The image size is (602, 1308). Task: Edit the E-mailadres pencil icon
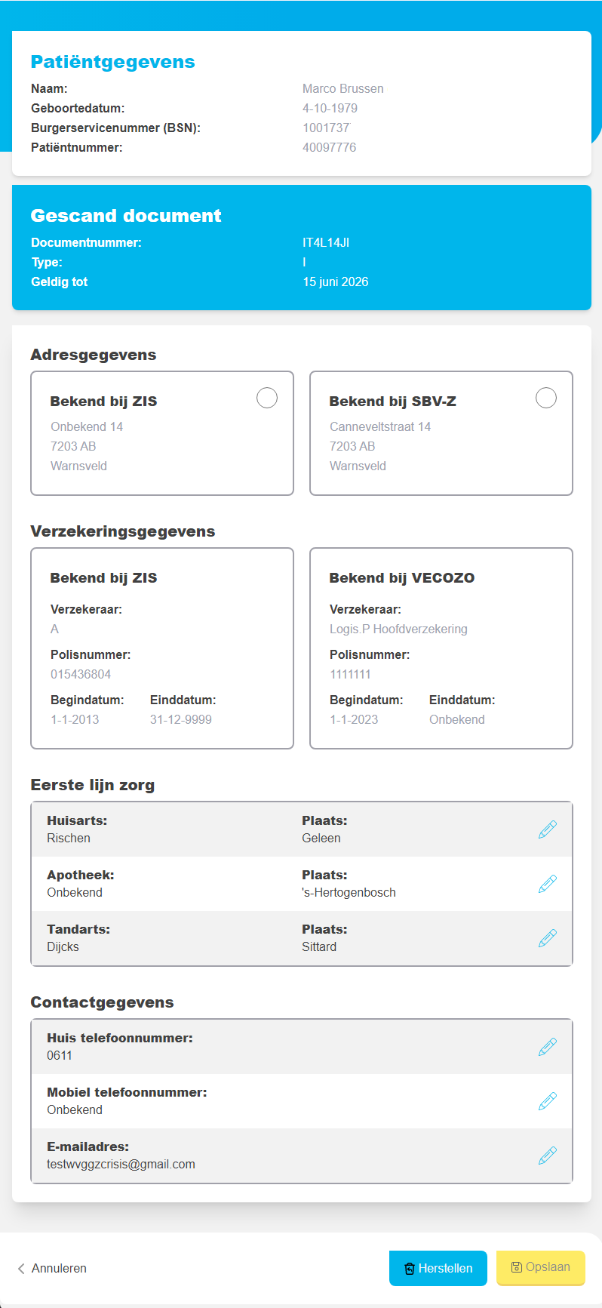point(548,1156)
